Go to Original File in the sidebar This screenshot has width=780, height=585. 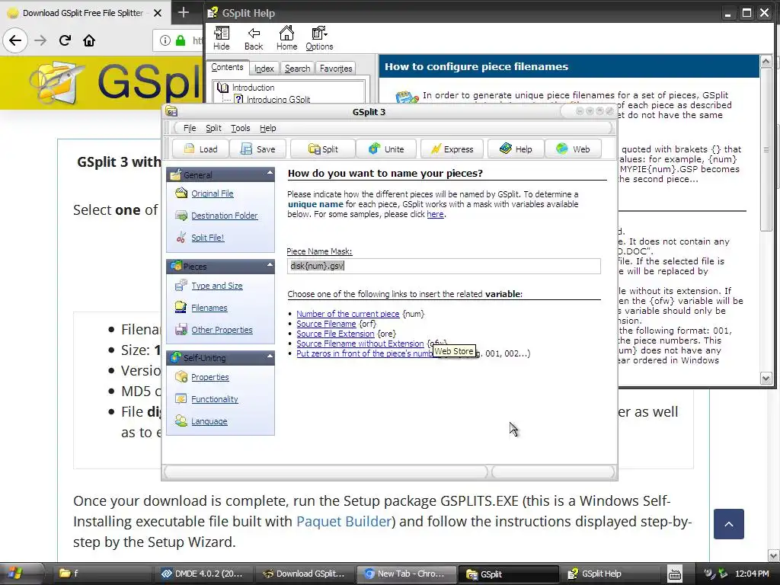213,193
